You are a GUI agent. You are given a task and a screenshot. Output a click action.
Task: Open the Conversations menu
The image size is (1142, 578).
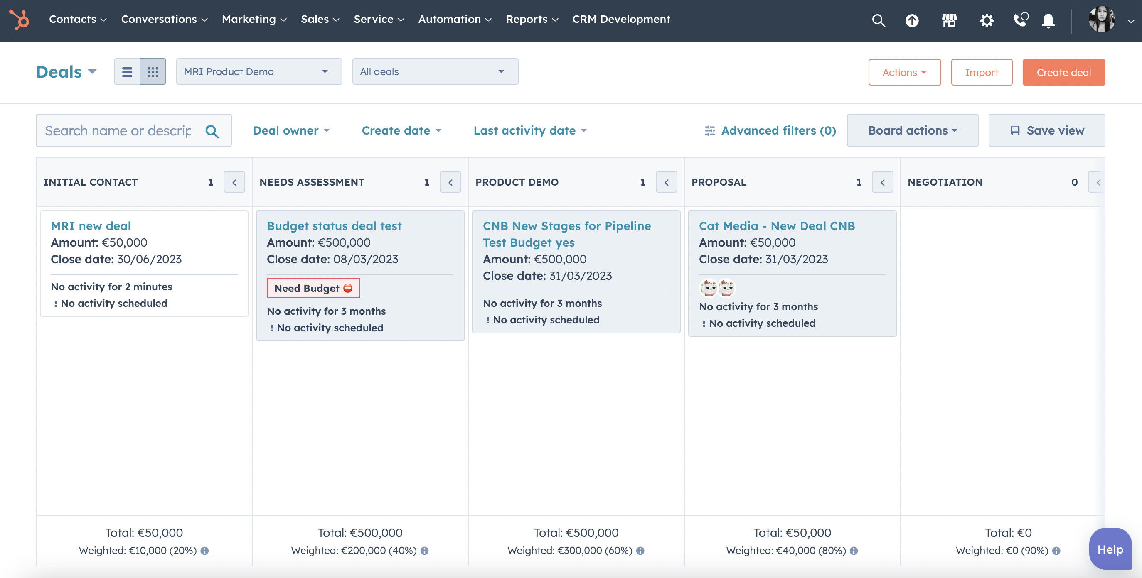coord(164,19)
